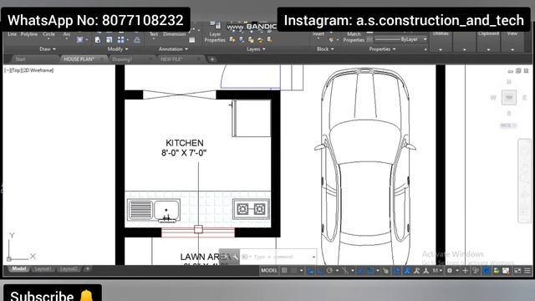
Task: Click first layer tool icon beside Layer Properties
Action: [x=232, y=40]
